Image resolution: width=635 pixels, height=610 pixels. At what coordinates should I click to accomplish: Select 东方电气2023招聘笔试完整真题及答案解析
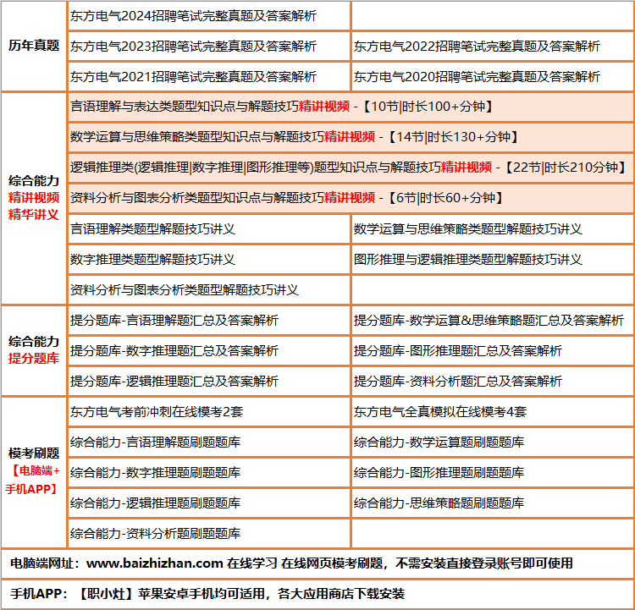[193, 47]
